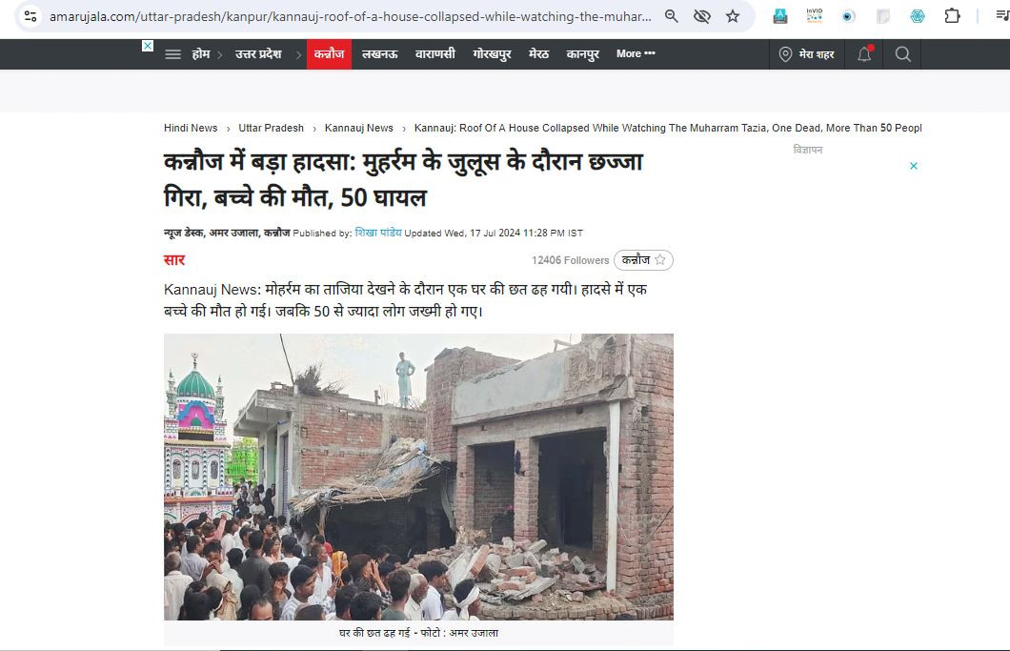Open उत्तर प्रदेश navbar section
This screenshot has height=651, width=1010.
point(258,54)
